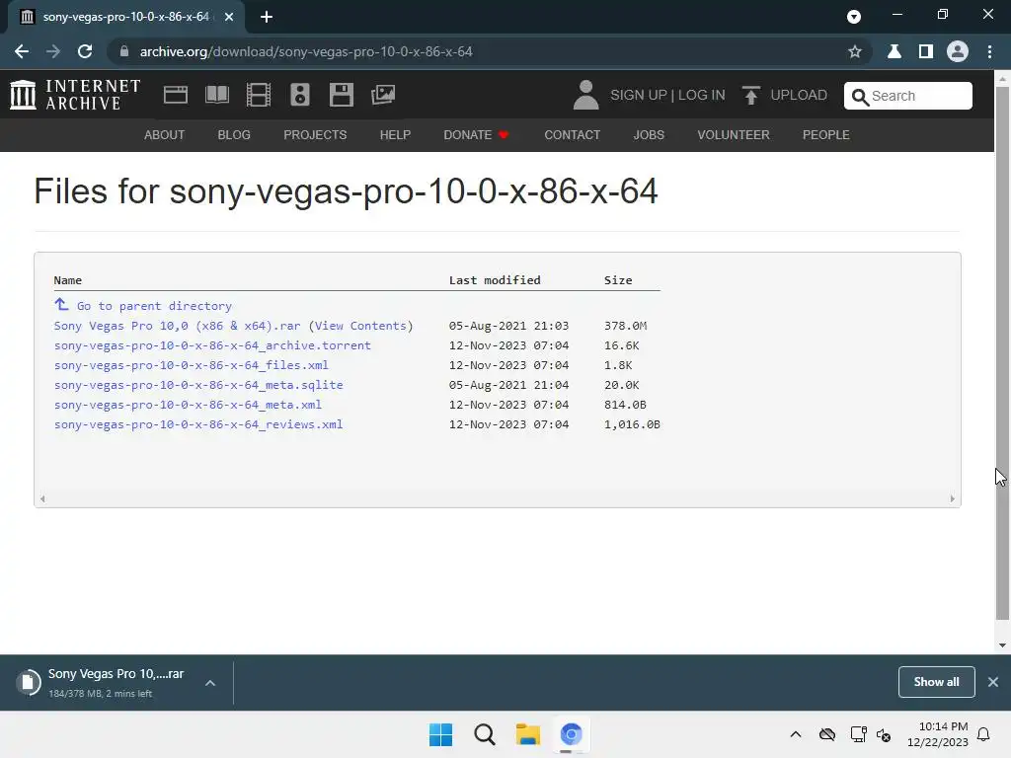1011x758 pixels.
Task: Click the page vertical scrollbar thumb
Action: click(1002, 353)
